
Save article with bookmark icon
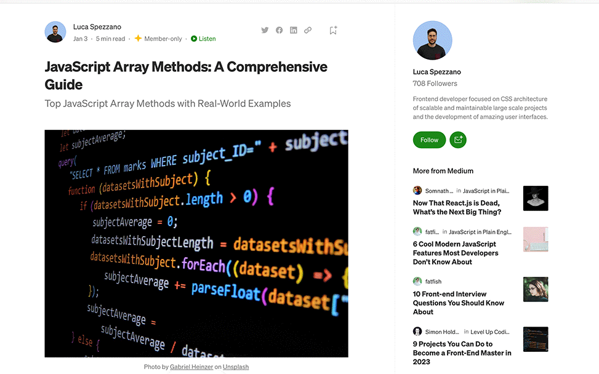(333, 30)
